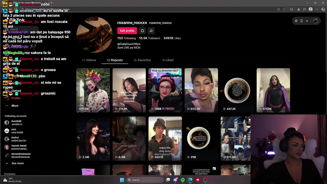Open hair colour collage video 975.4K views
Screen dimensions: 327x184
click(236, 139)
